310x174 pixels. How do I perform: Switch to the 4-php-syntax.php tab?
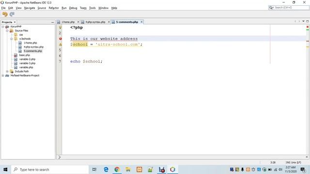[95, 22]
